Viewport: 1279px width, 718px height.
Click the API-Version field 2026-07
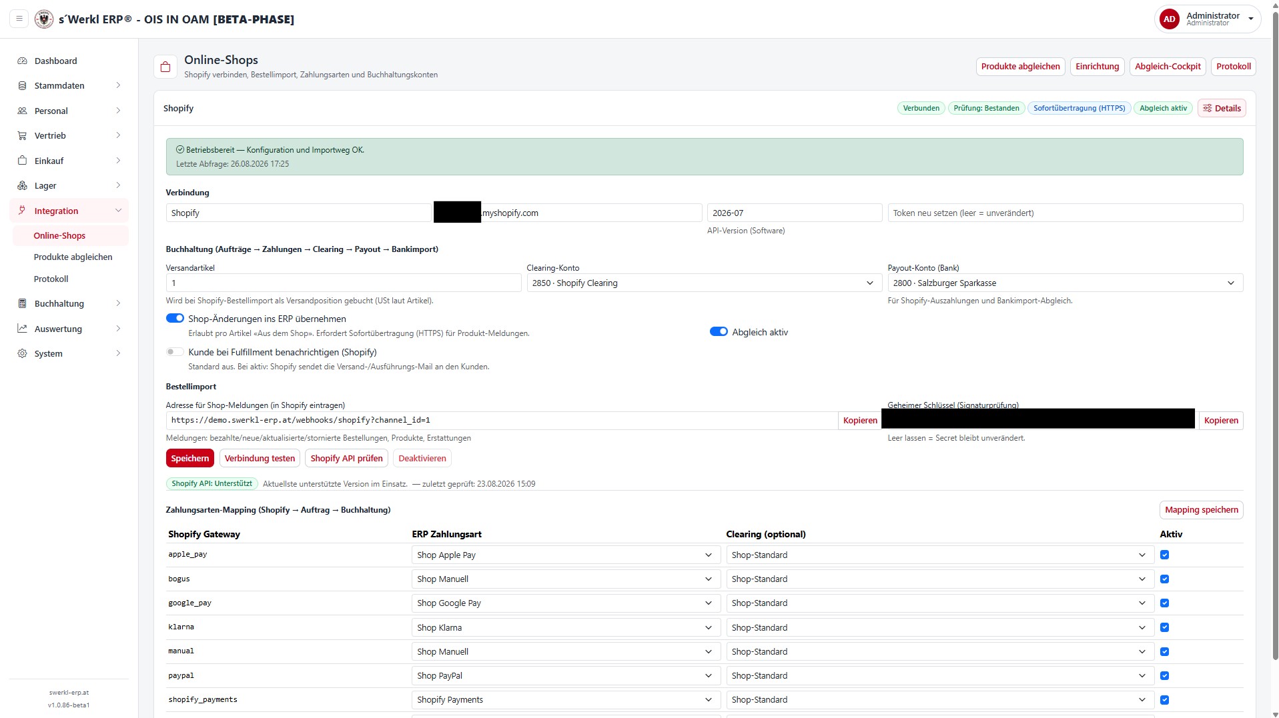[x=795, y=213]
